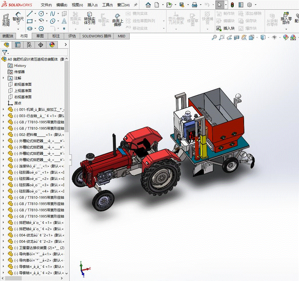Expand the 卫星雷达接收装置 component node

click(3, 248)
